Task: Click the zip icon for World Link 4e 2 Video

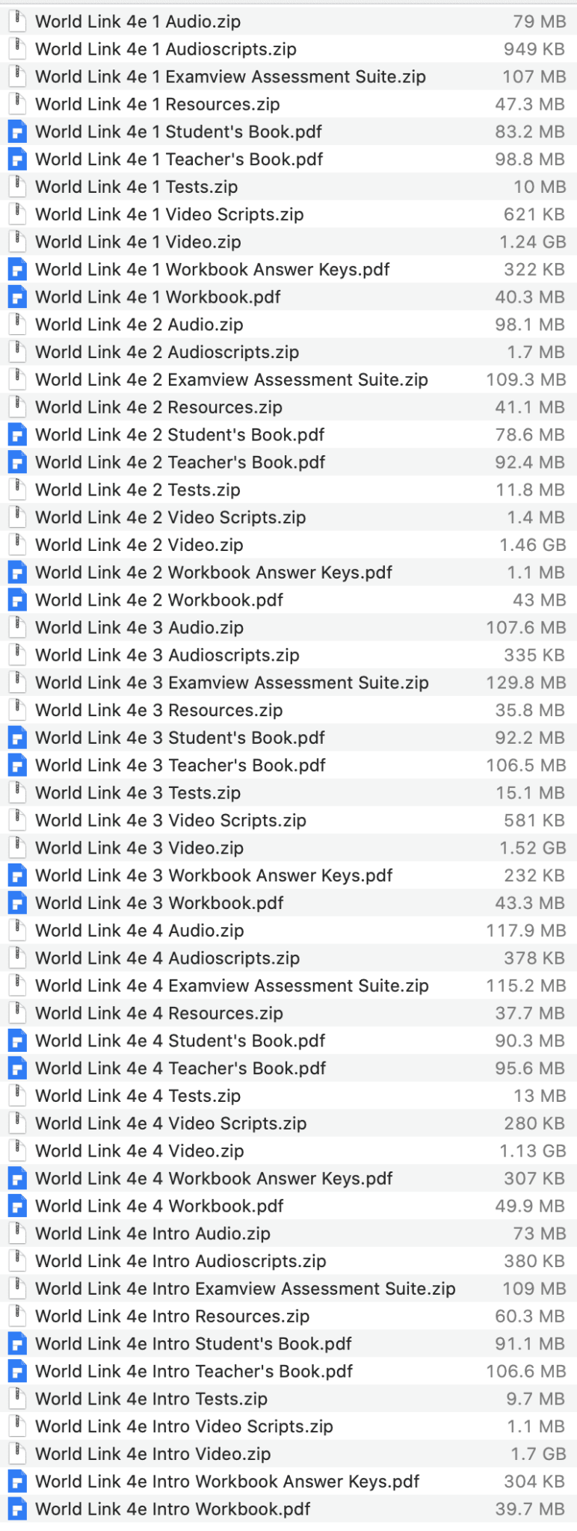Action: point(16,544)
